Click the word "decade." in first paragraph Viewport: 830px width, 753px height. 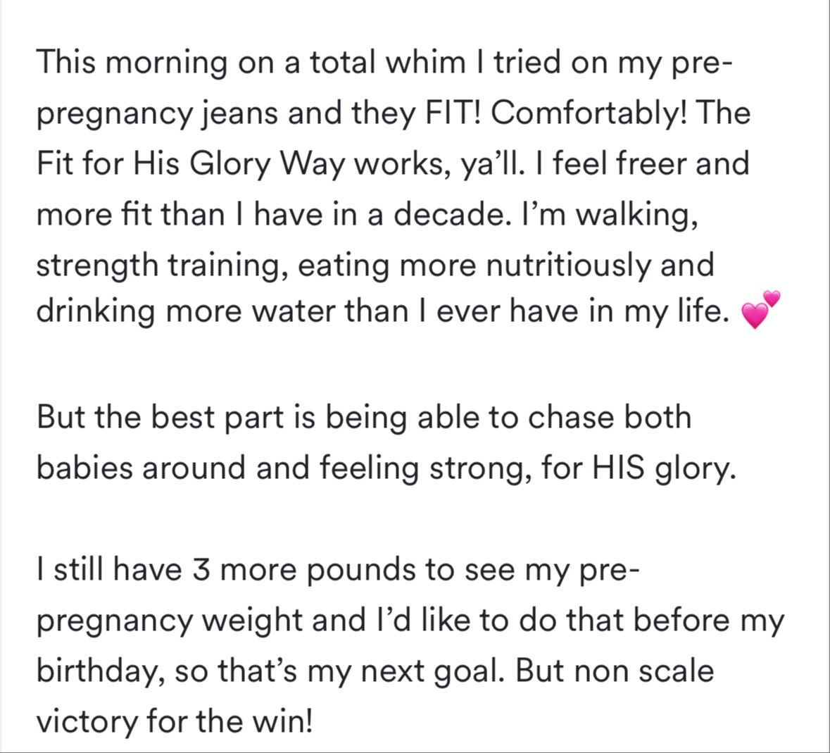tap(449, 214)
